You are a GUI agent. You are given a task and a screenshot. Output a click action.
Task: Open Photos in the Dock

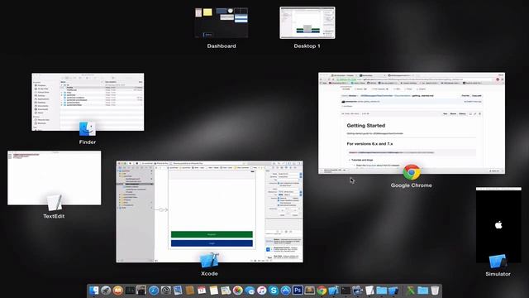tap(237, 291)
